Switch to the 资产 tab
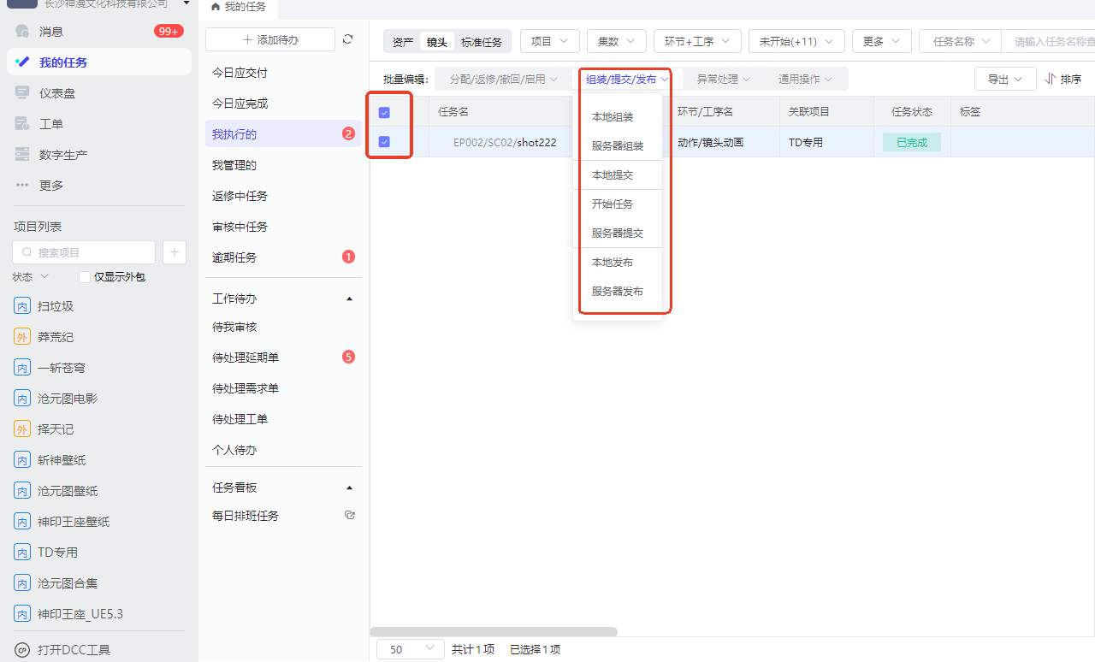This screenshot has width=1095, height=662. pos(402,42)
